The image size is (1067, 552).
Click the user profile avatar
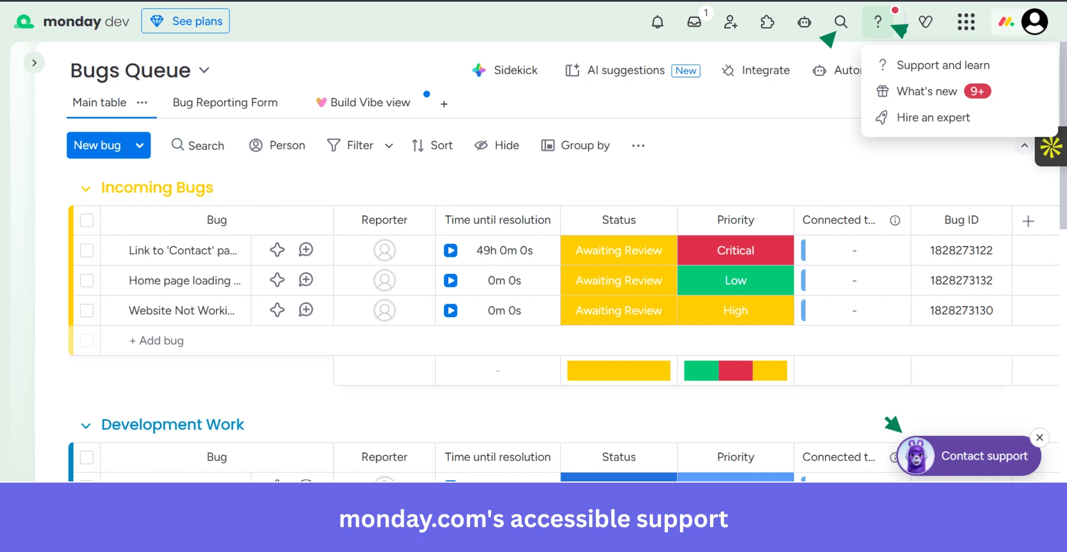pyautogui.click(x=1034, y=22)
